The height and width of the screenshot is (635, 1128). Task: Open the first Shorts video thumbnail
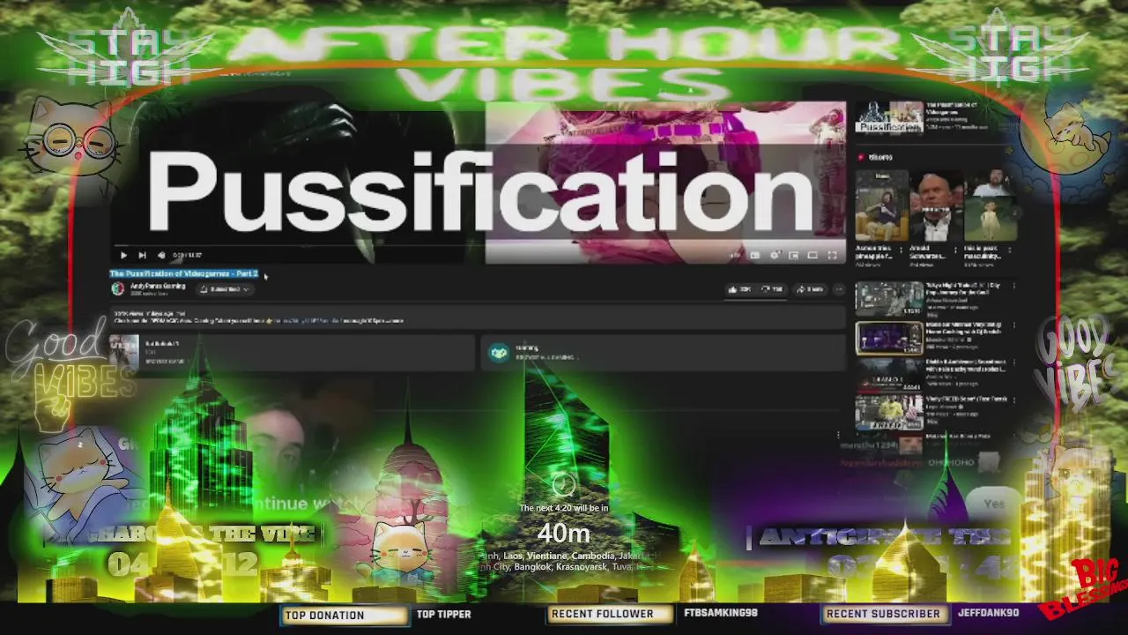click(x=881, y=205)
